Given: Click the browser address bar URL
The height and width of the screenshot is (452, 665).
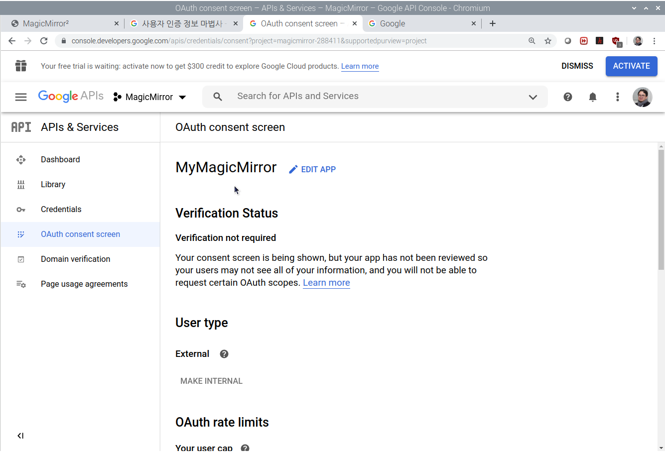Looking at the screenshot, I should pyautogui.click(x=249, y=41).
